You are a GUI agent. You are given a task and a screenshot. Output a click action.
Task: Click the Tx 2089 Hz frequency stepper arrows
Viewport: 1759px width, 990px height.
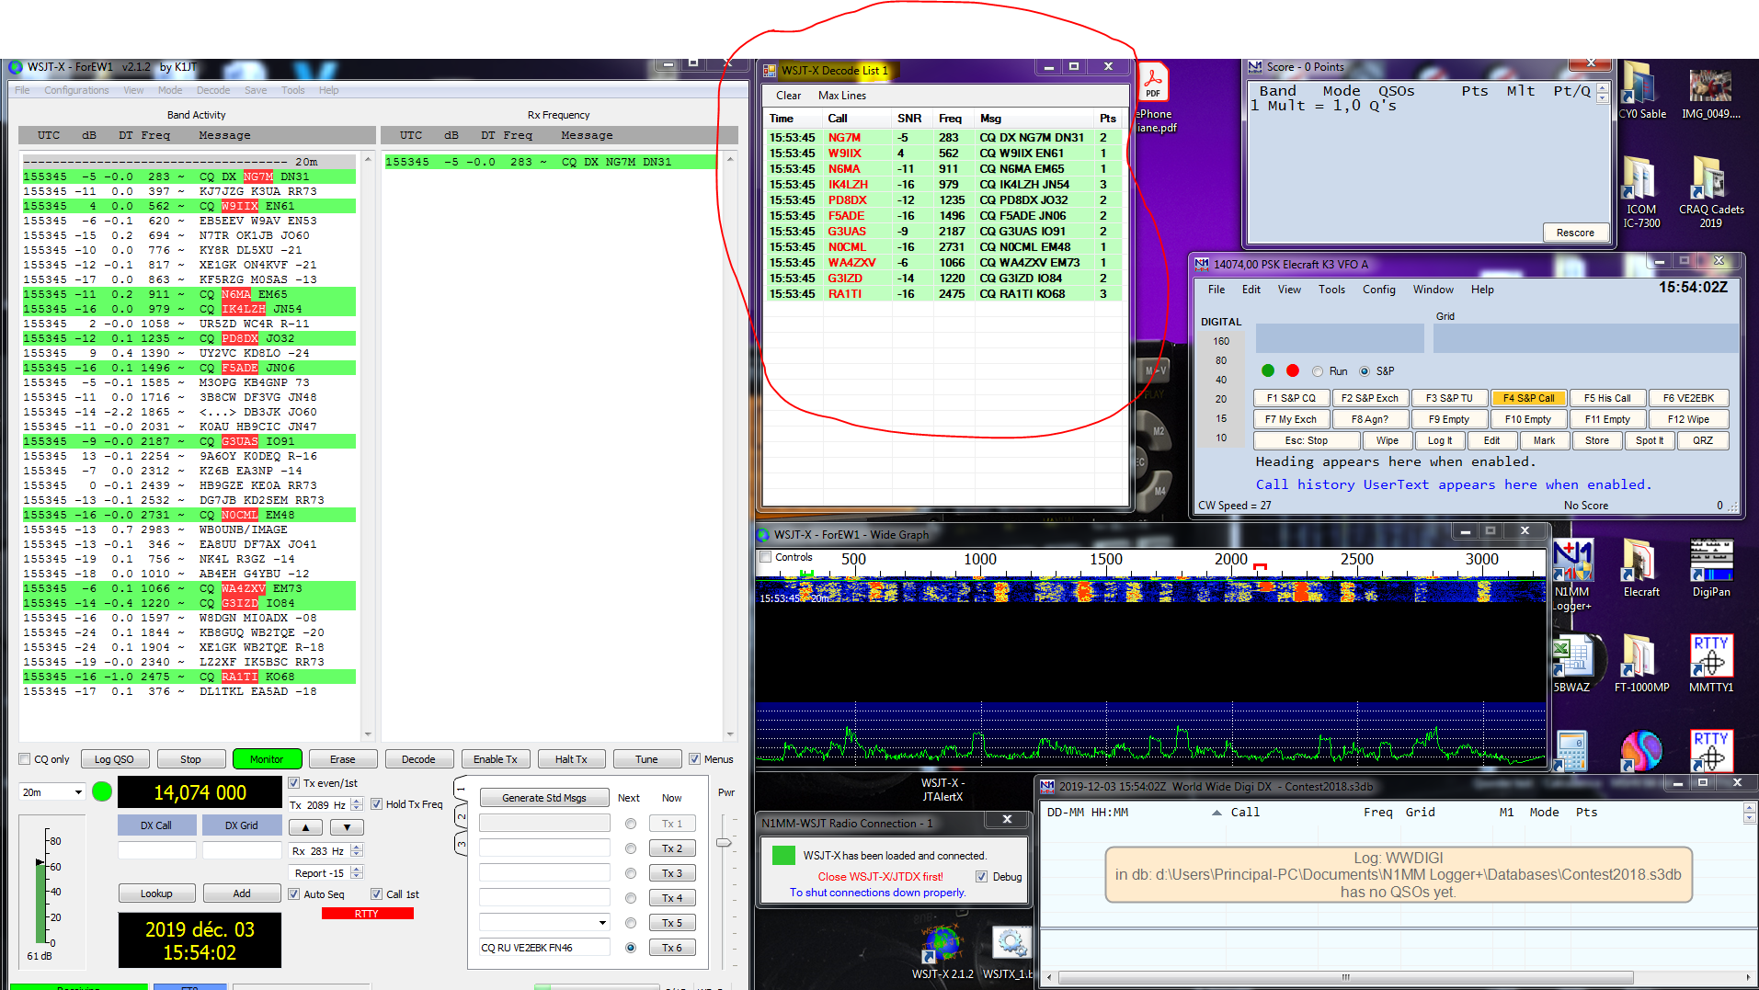[357, 804]
